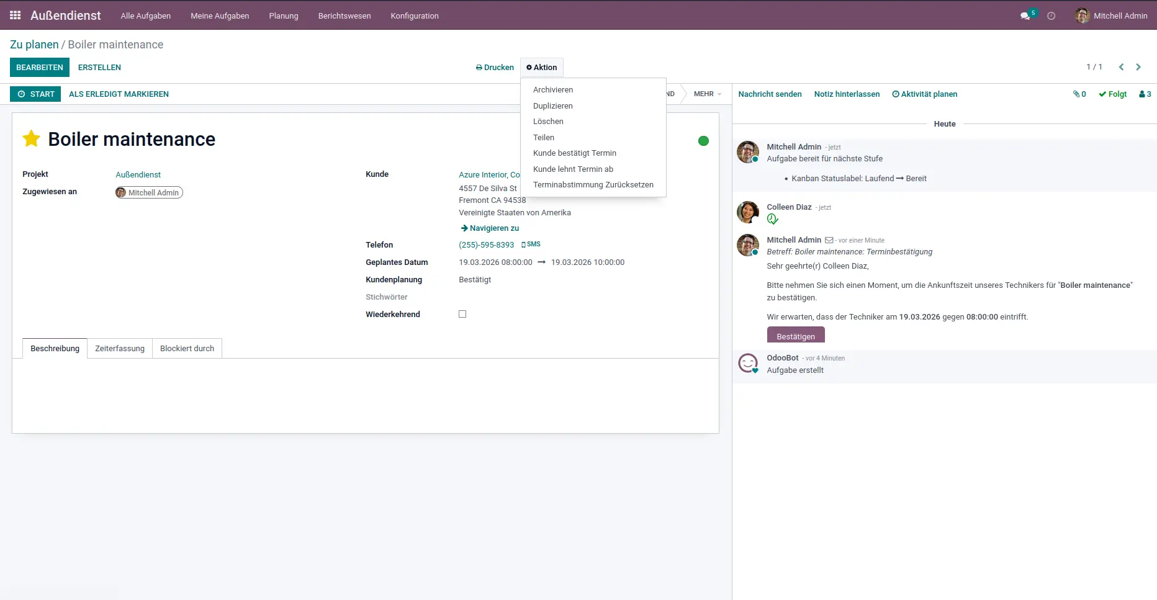Image resolution: width=1157 pixels, height=600 pixels.
Task: Expand the MEHR stages dropdown
Action: [707, 94]
